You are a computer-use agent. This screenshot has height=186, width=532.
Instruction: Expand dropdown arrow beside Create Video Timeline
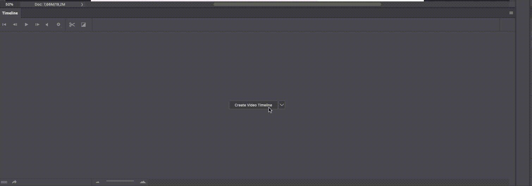coord(282,105)
